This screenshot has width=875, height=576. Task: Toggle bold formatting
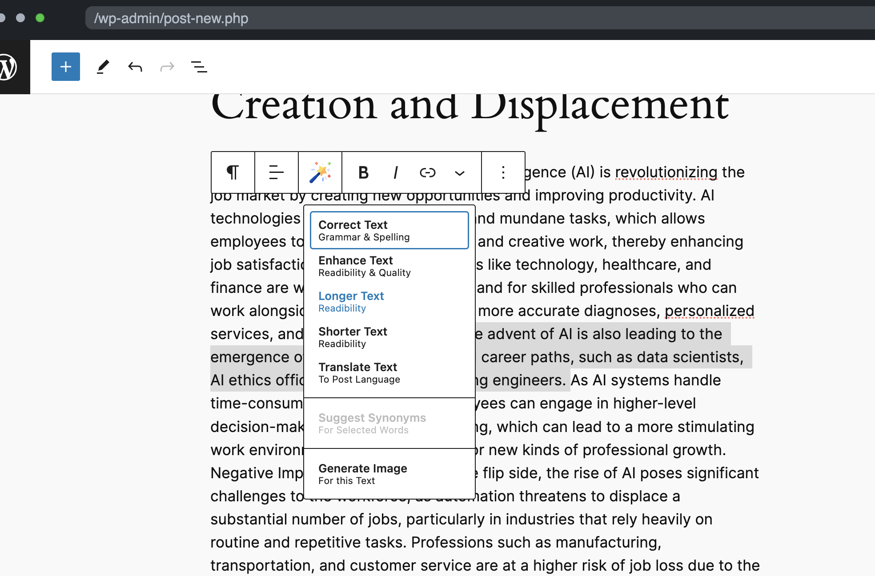pos(363,172)
